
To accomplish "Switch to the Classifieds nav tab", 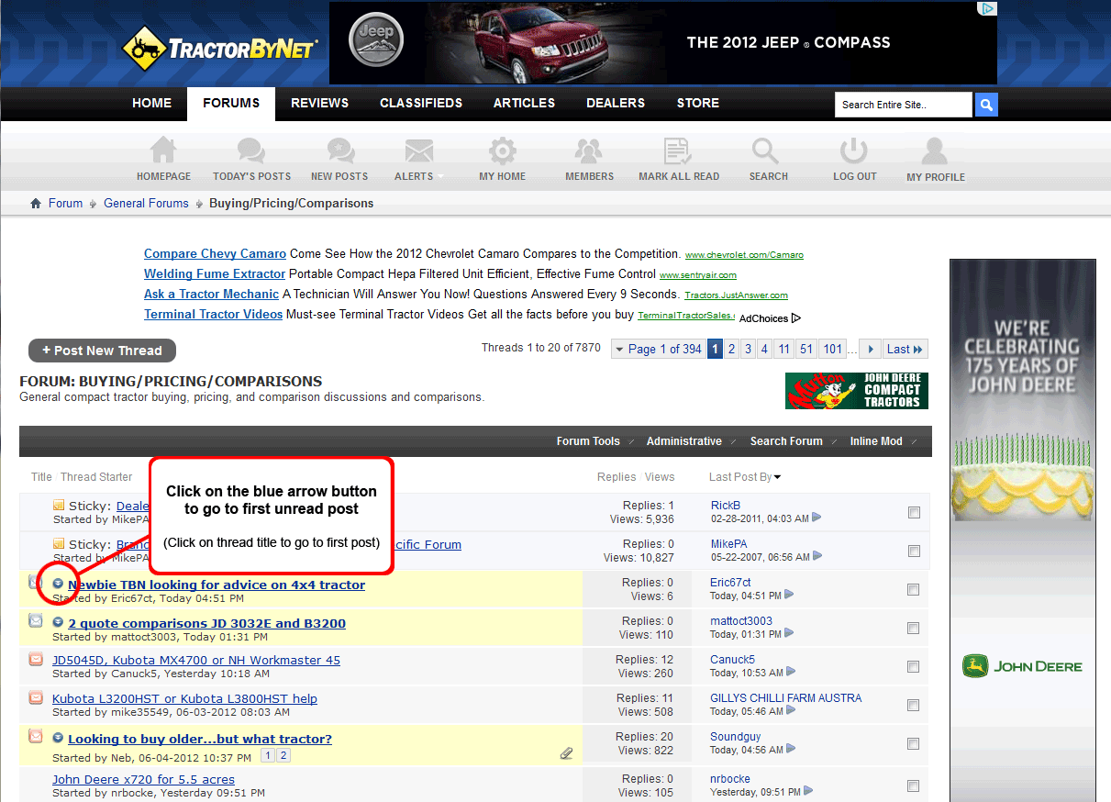I will (421, 104).
